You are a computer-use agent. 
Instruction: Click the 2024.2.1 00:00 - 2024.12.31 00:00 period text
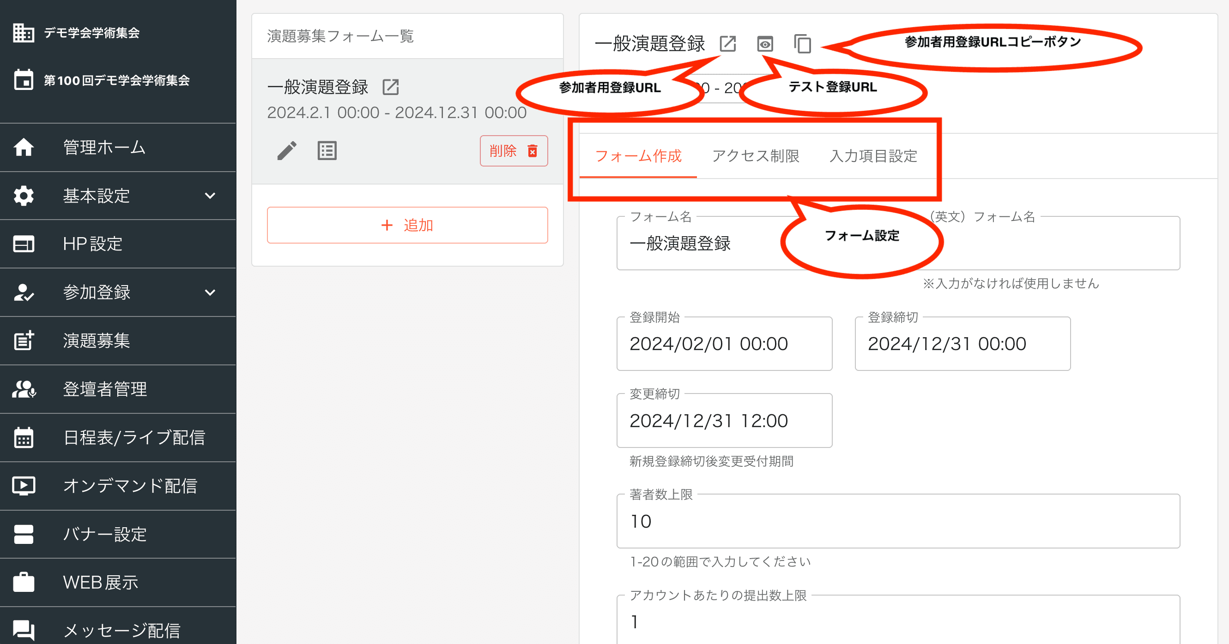396,113
